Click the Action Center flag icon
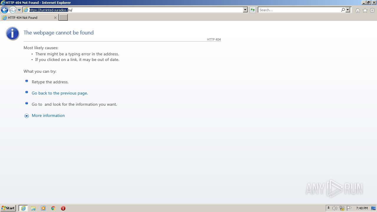This screenshot has width=377, height=212. pos(349,208)
